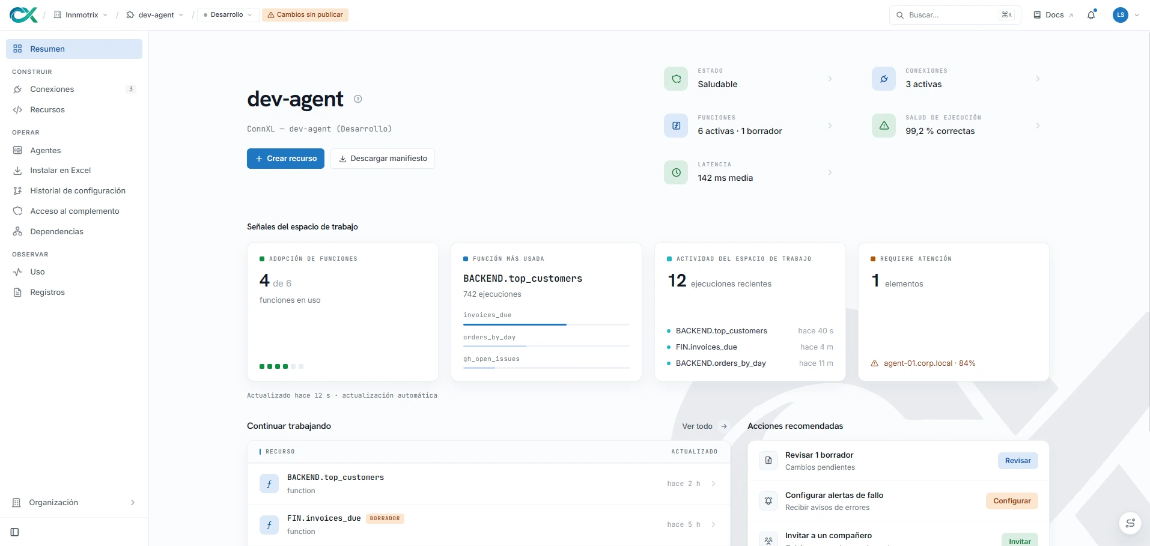This screenshot has height=546, width=1150.
Task: Click the BORRADOR badge on FIN.invoices_due
Action: coord(385,518)
